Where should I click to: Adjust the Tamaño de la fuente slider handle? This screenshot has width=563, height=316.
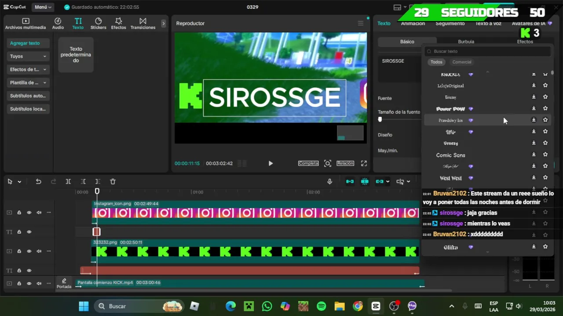pos(380,119)
